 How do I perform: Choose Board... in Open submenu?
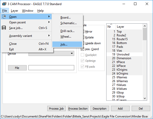tap(66, 18)
